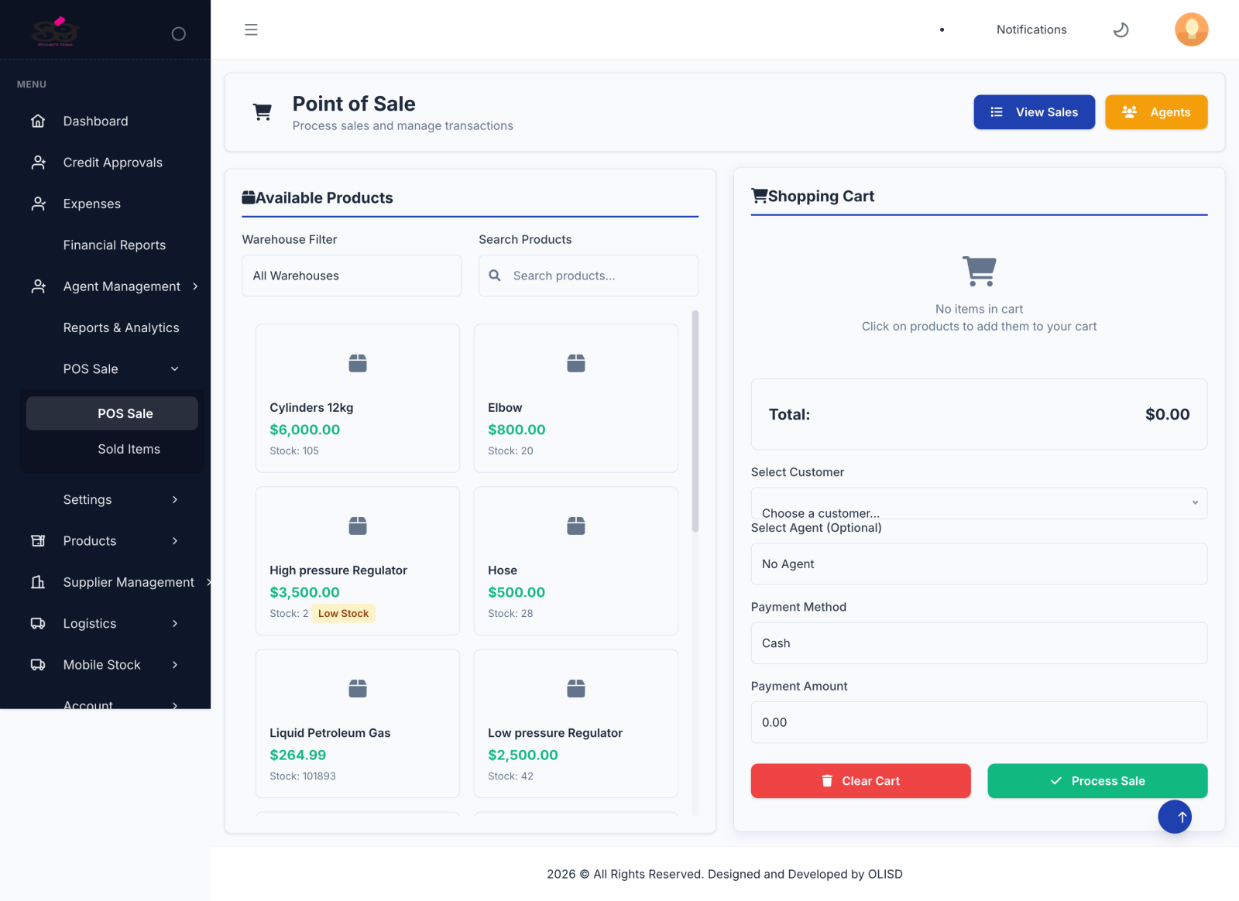Expand the Mobile Stock submenu chevron
The height and width of the screenshot is (901, 1239).
click(x=175, y=665)
